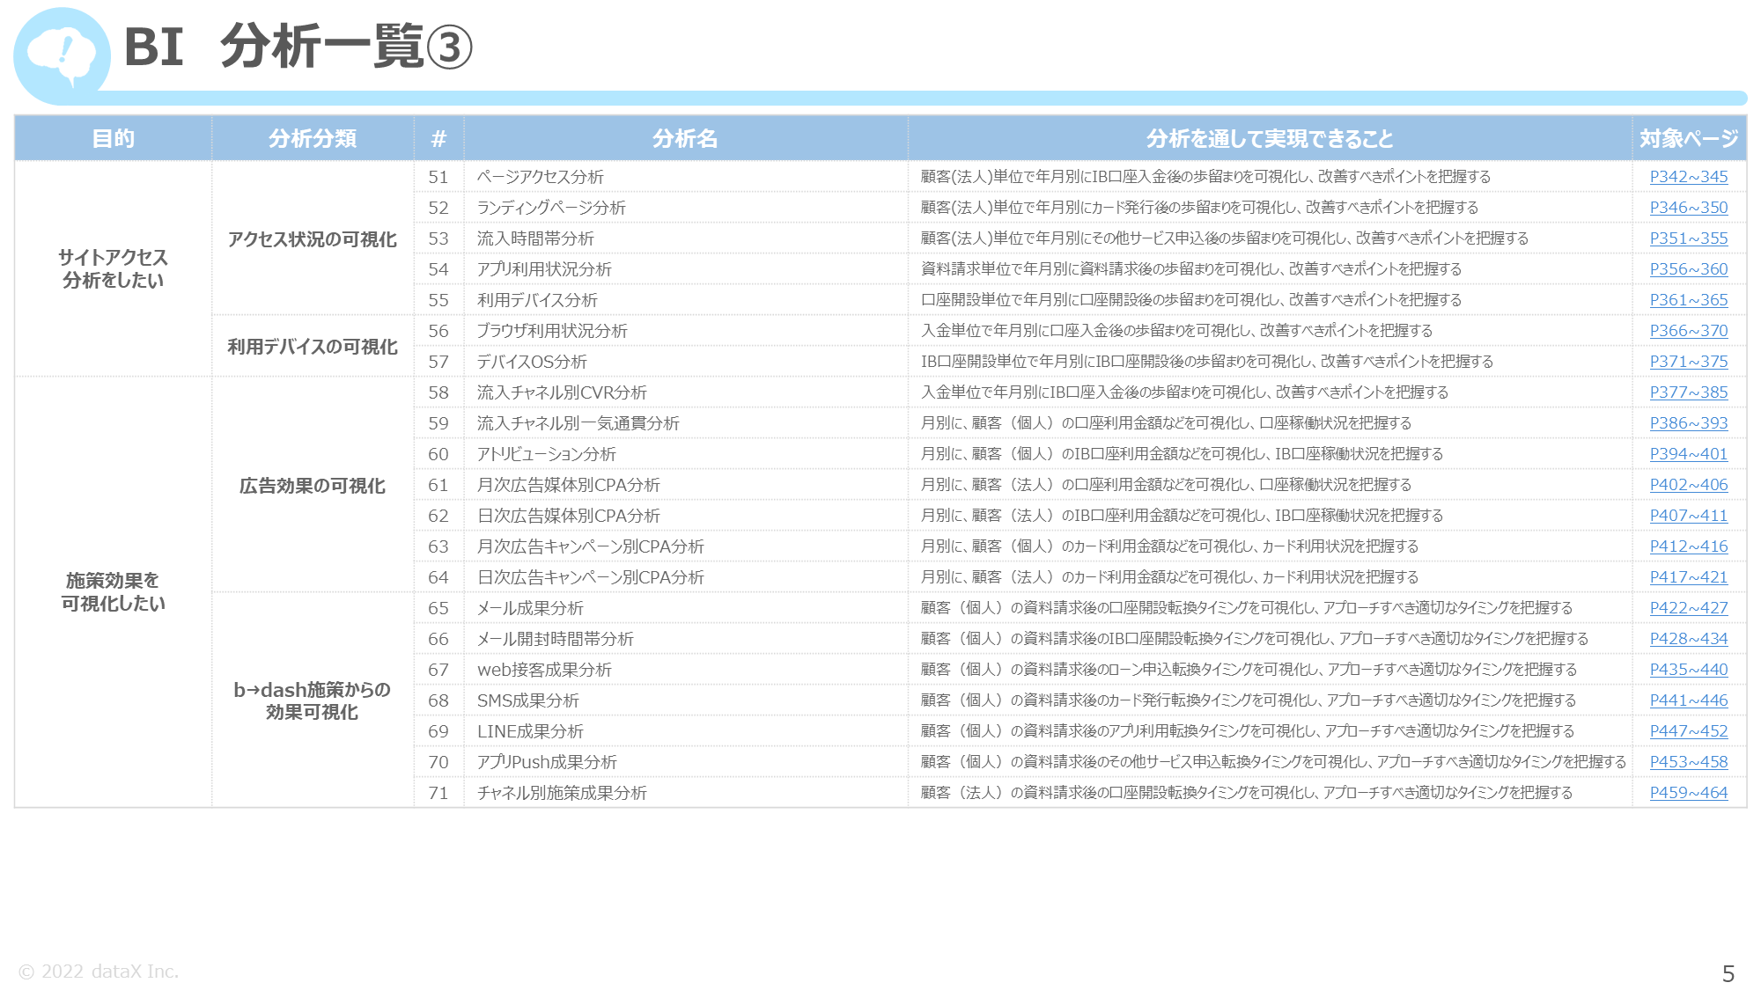Viewport: 1761px width, 990px height.
Task: Select 利用デバイス分析 row name
Action: click(537, 300)
